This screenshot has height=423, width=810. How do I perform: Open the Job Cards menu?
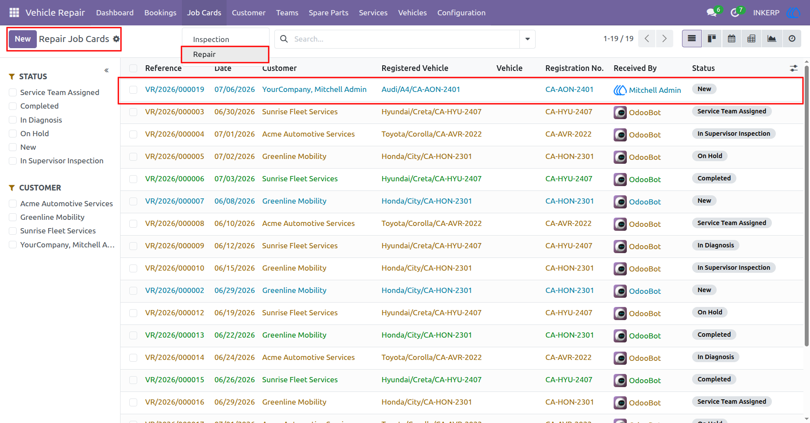pos(204,13)
